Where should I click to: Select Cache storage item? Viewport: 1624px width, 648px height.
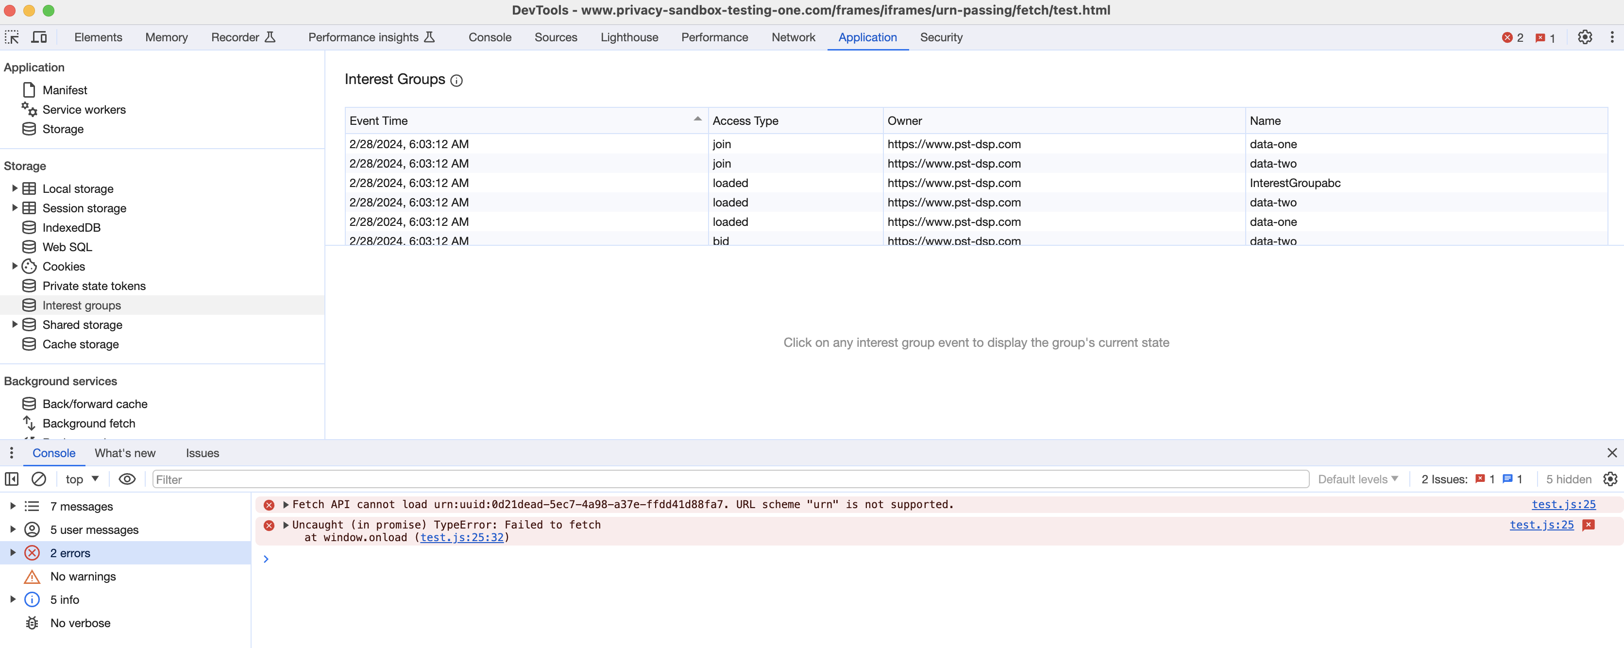click(80, 344)
